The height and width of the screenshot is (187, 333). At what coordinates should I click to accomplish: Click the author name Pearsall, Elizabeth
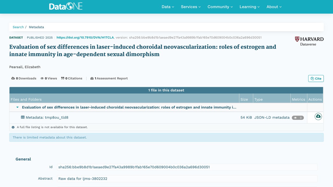click(x=25, y=67)
